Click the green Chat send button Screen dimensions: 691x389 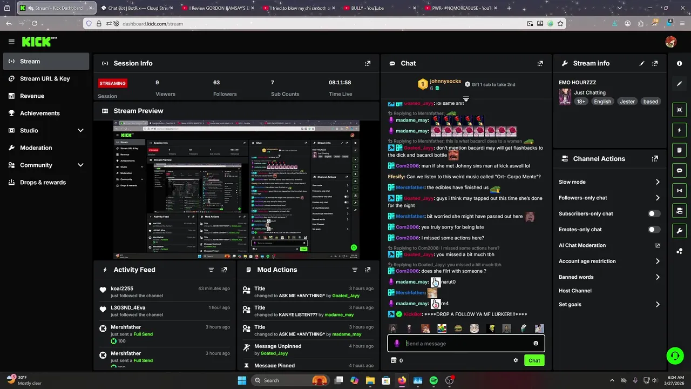[x=534, y=360]
